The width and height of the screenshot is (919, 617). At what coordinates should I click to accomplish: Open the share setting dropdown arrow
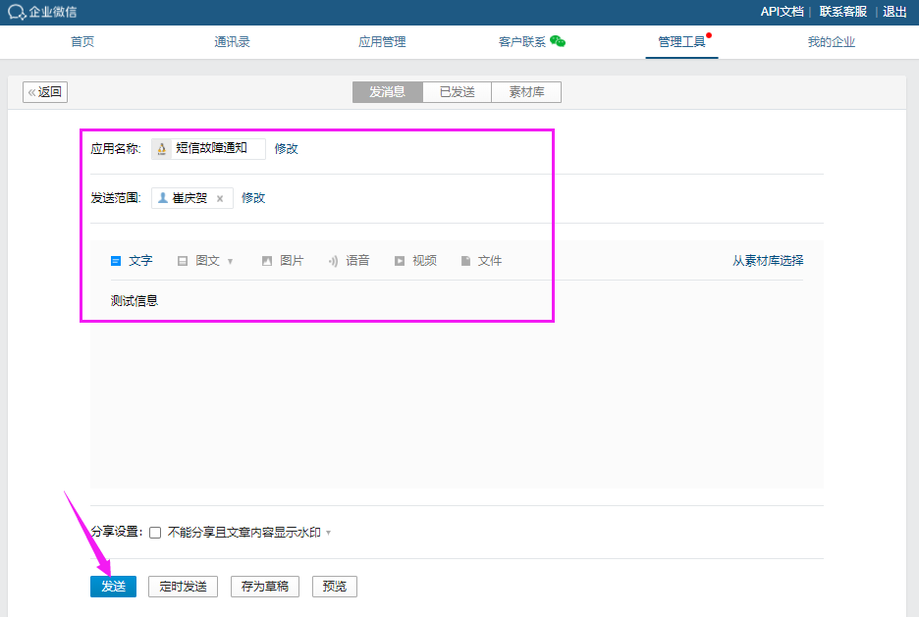tap(328, 533)
